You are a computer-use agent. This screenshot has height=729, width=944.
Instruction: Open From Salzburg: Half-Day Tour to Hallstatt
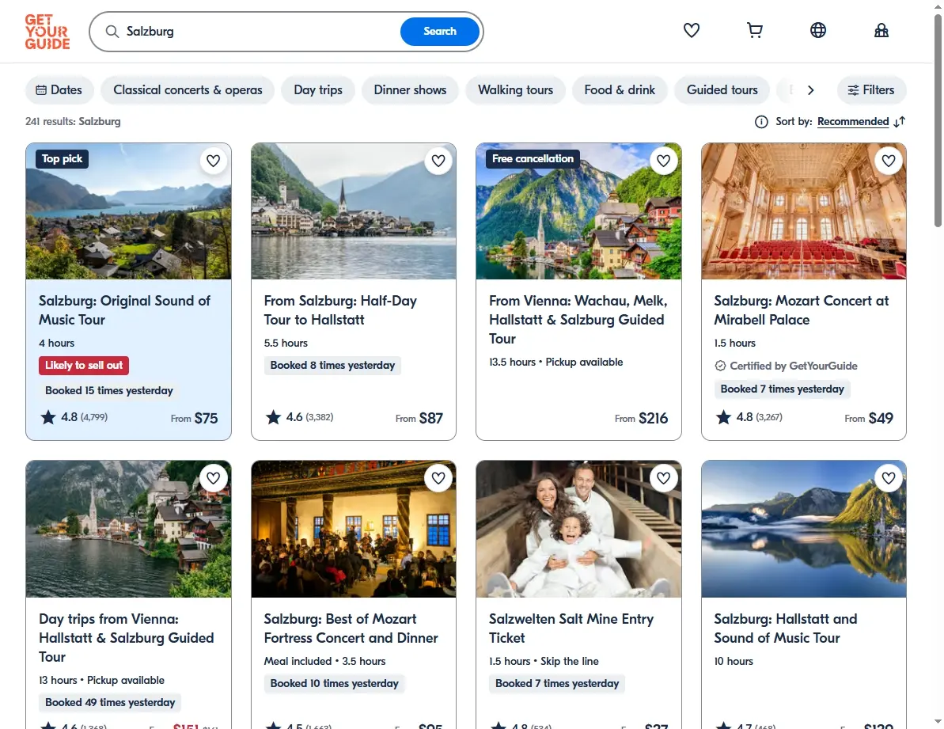click(340, 310)
